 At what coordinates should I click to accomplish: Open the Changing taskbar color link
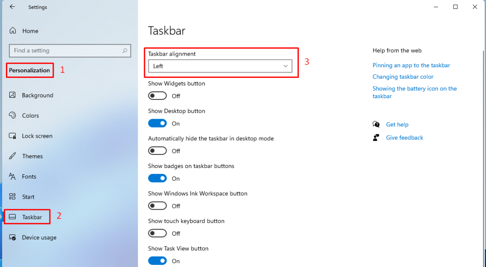click(x=403, y=77)
